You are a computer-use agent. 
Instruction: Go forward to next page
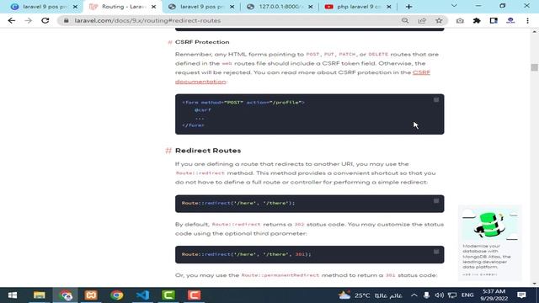(x=28, y=20)
